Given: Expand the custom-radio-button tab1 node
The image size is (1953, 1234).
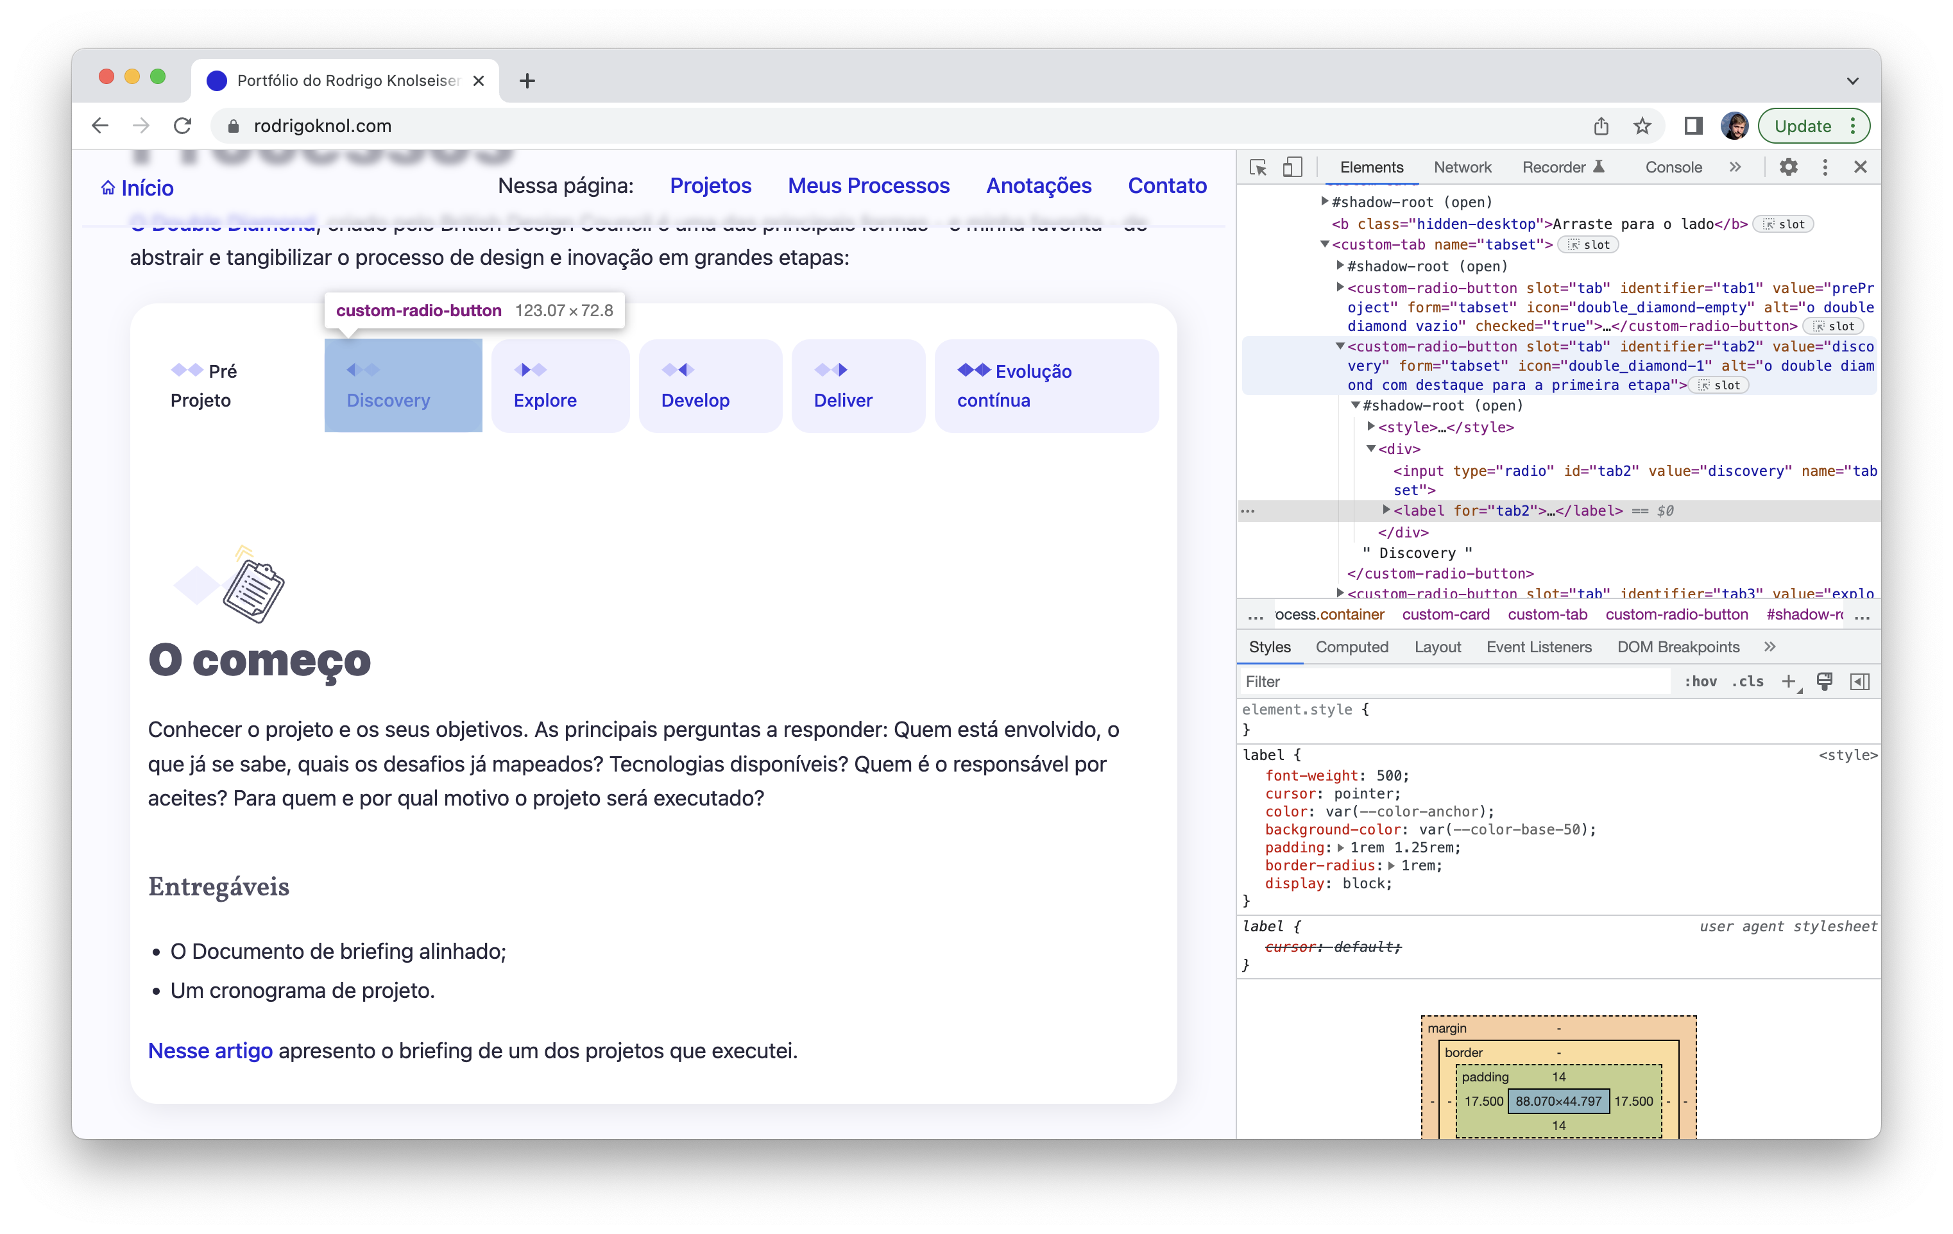Looking at the screenshot, I should click(x=1341, y=286).
